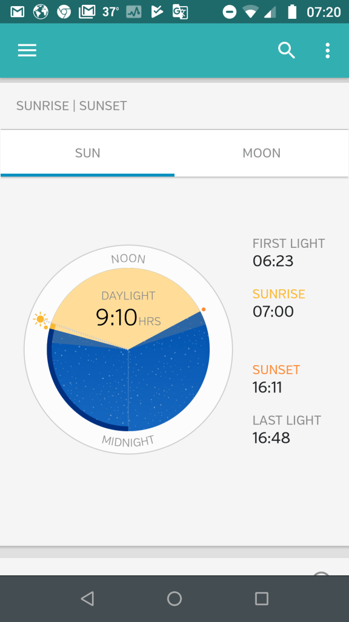Tap the battery icon in status bar

coord(292,12)
